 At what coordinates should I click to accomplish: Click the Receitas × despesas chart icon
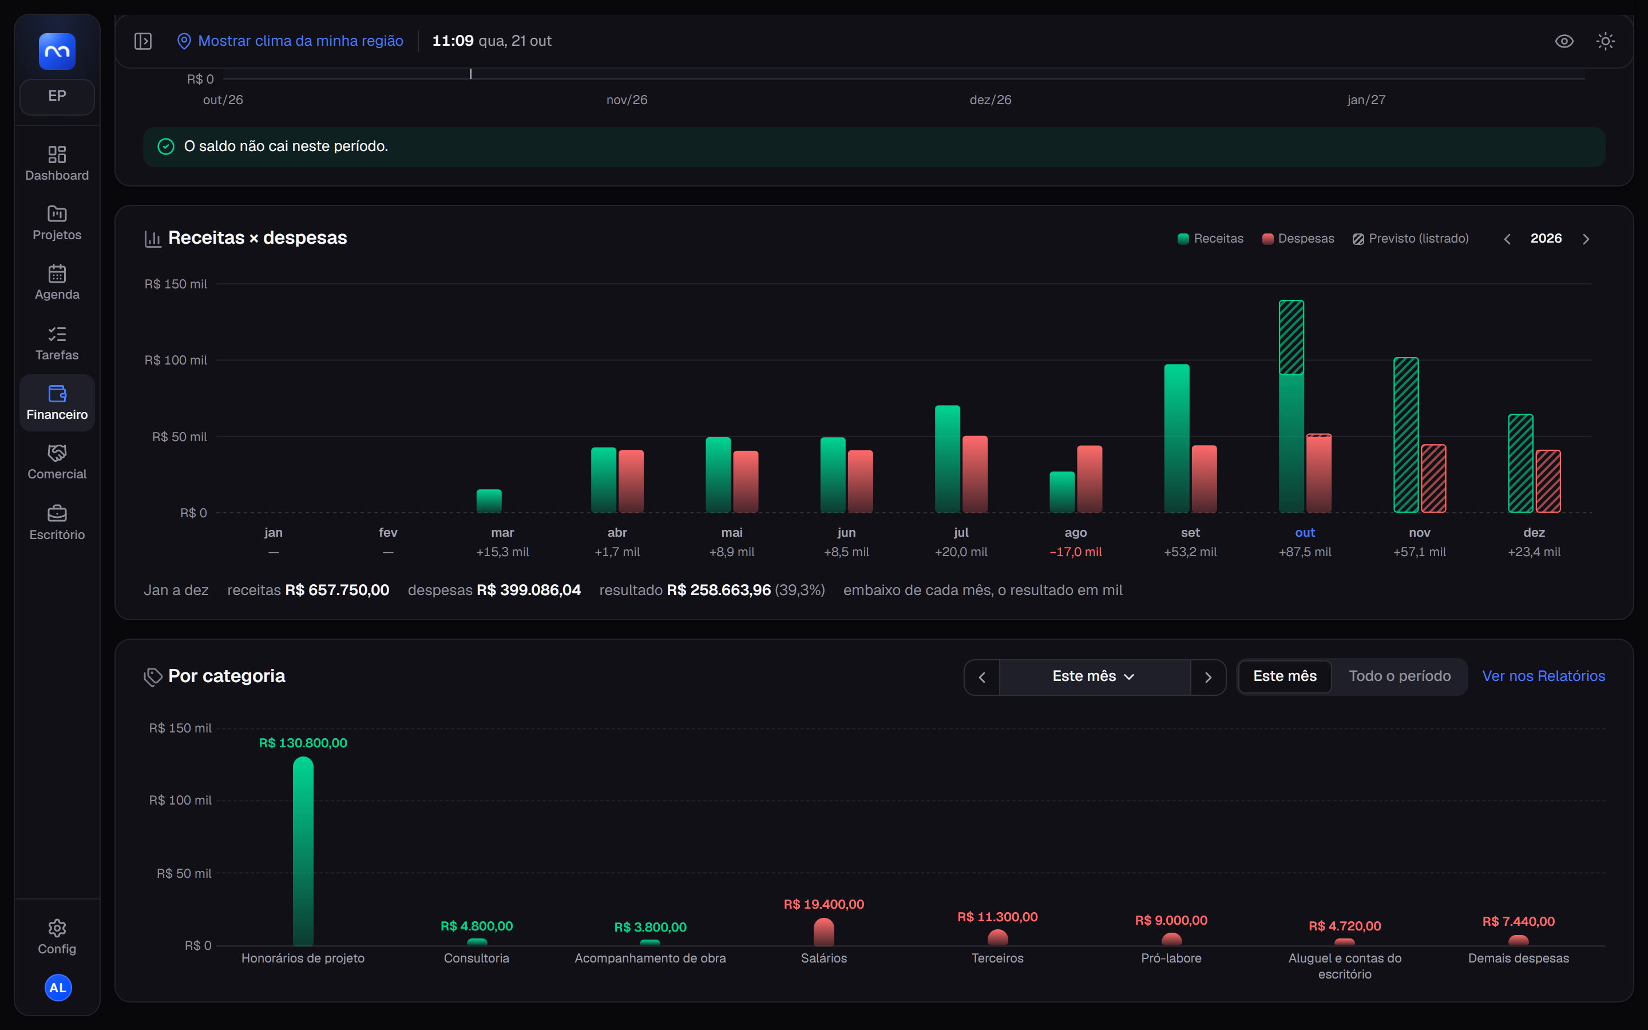[153, 239]
